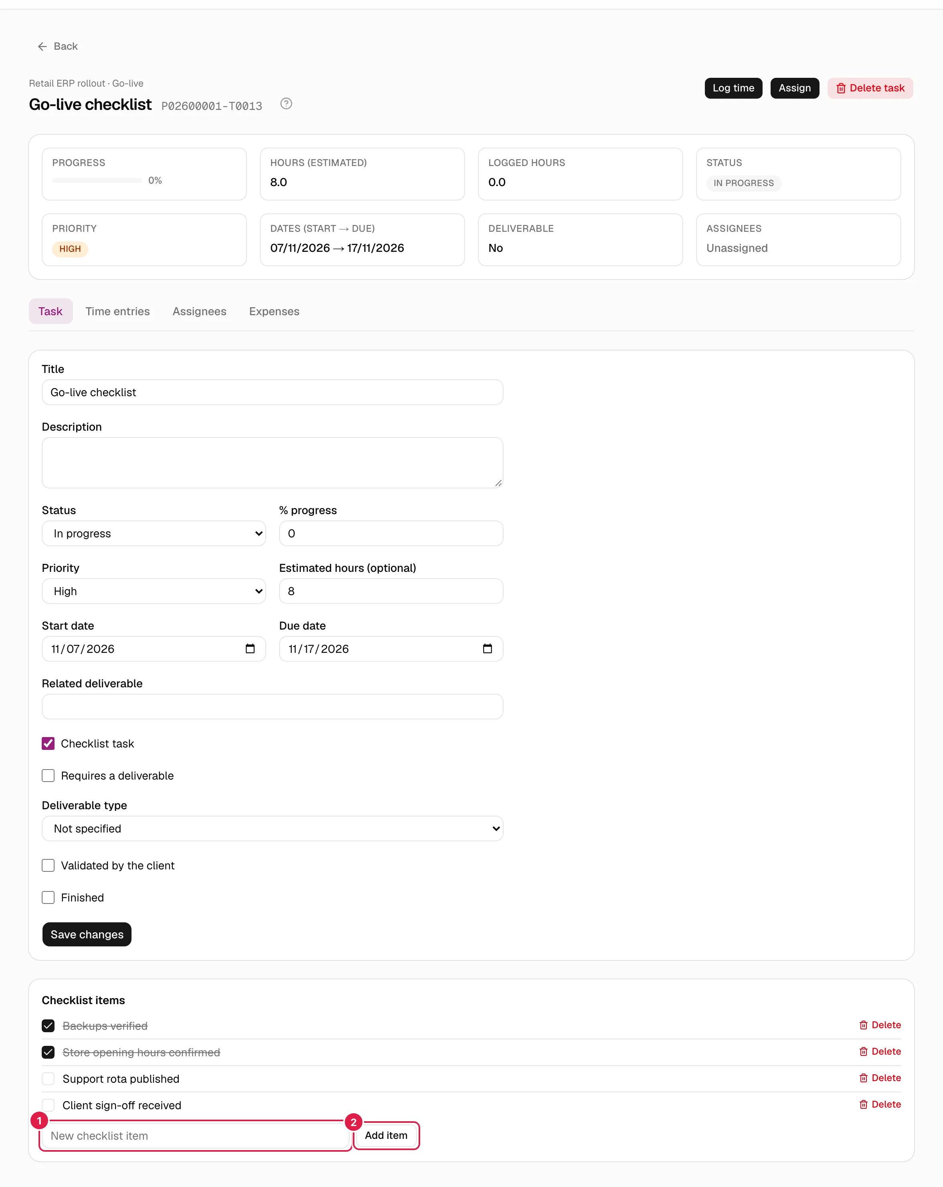
Task: Click the Related deliverable field
Action: (x=273, y=706)
